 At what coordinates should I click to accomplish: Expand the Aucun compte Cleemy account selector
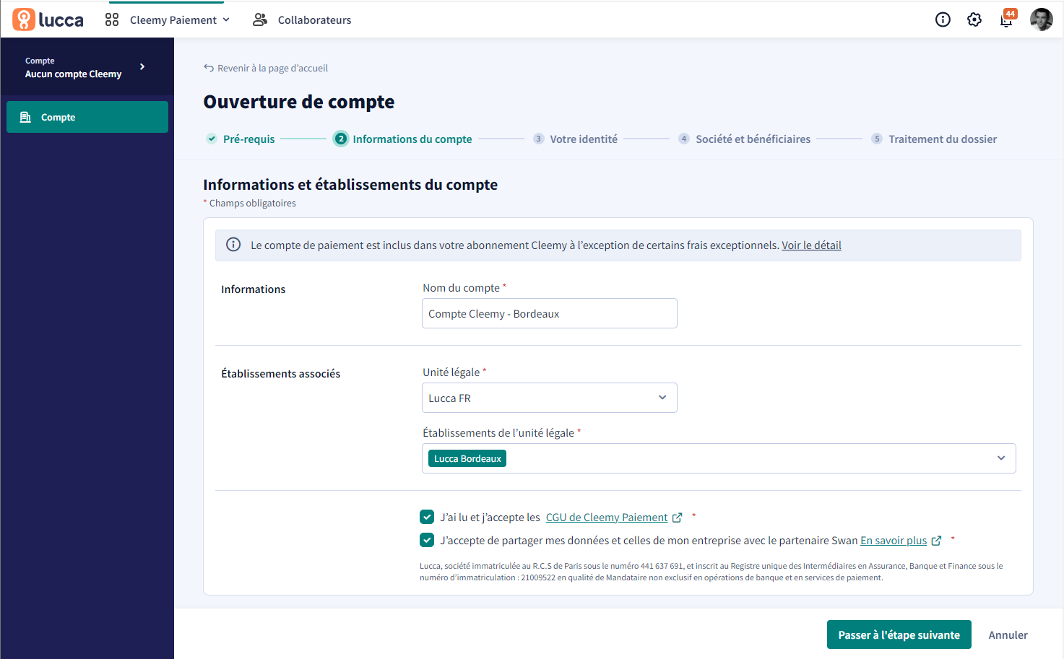click(x=87, y=67)
